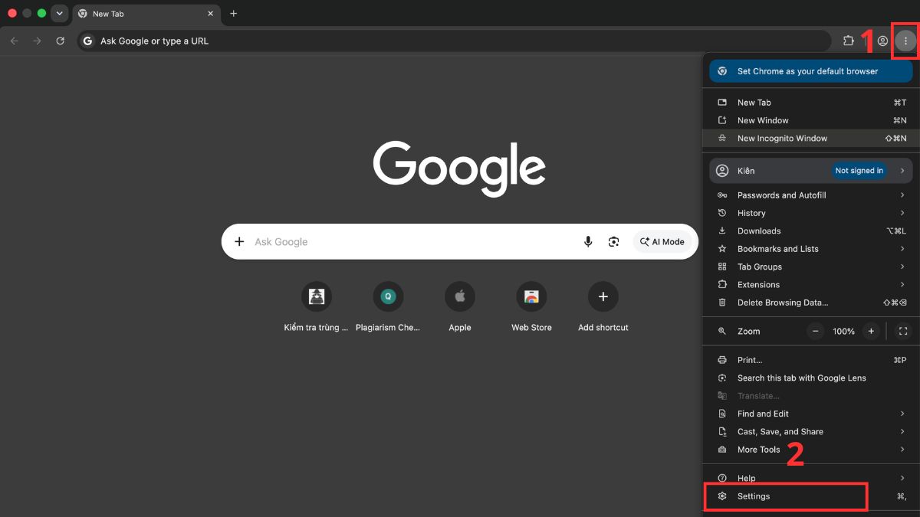Screen dimensions: 920x517
Task: Decrease zoom with minus button
Action: (x=816, y=331)
